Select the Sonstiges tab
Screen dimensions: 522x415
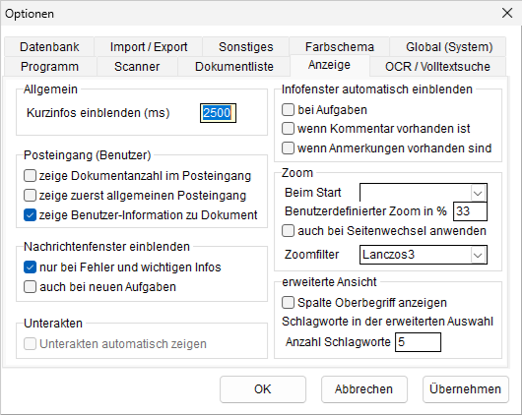pos(245,47)
